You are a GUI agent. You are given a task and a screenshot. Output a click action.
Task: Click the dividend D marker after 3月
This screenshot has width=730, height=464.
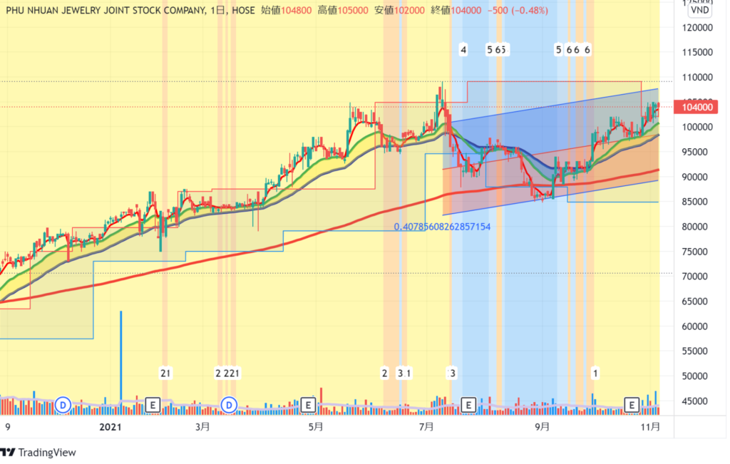[229, 405]
